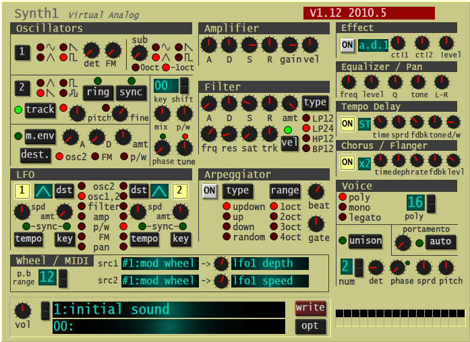Open effect type a.d.1 selector
The height and width of the screenshot is (342, 470).
[x=373, y=45]
